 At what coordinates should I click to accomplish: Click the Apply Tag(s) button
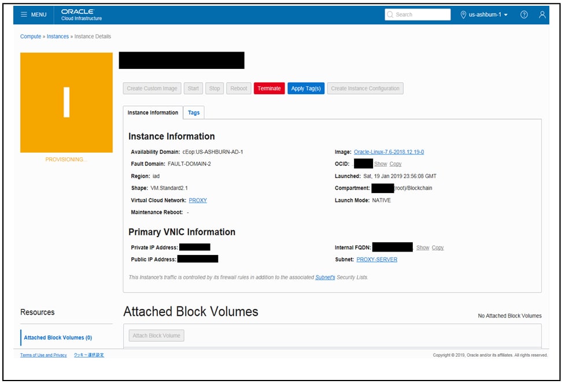(305, 88)
